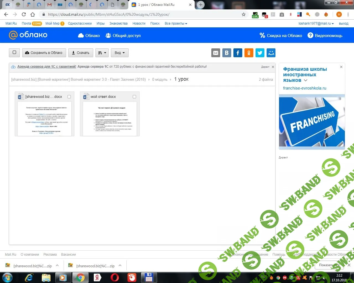The image size is (354, 283).
Task: Share via the Odnoklassniki icon
Action: click(x=249, y=53)
